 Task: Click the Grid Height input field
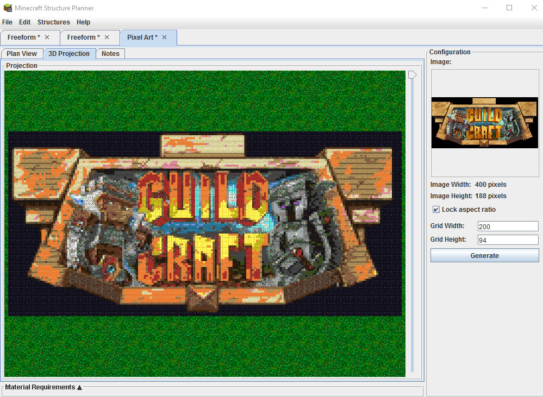tap(508, 240)
